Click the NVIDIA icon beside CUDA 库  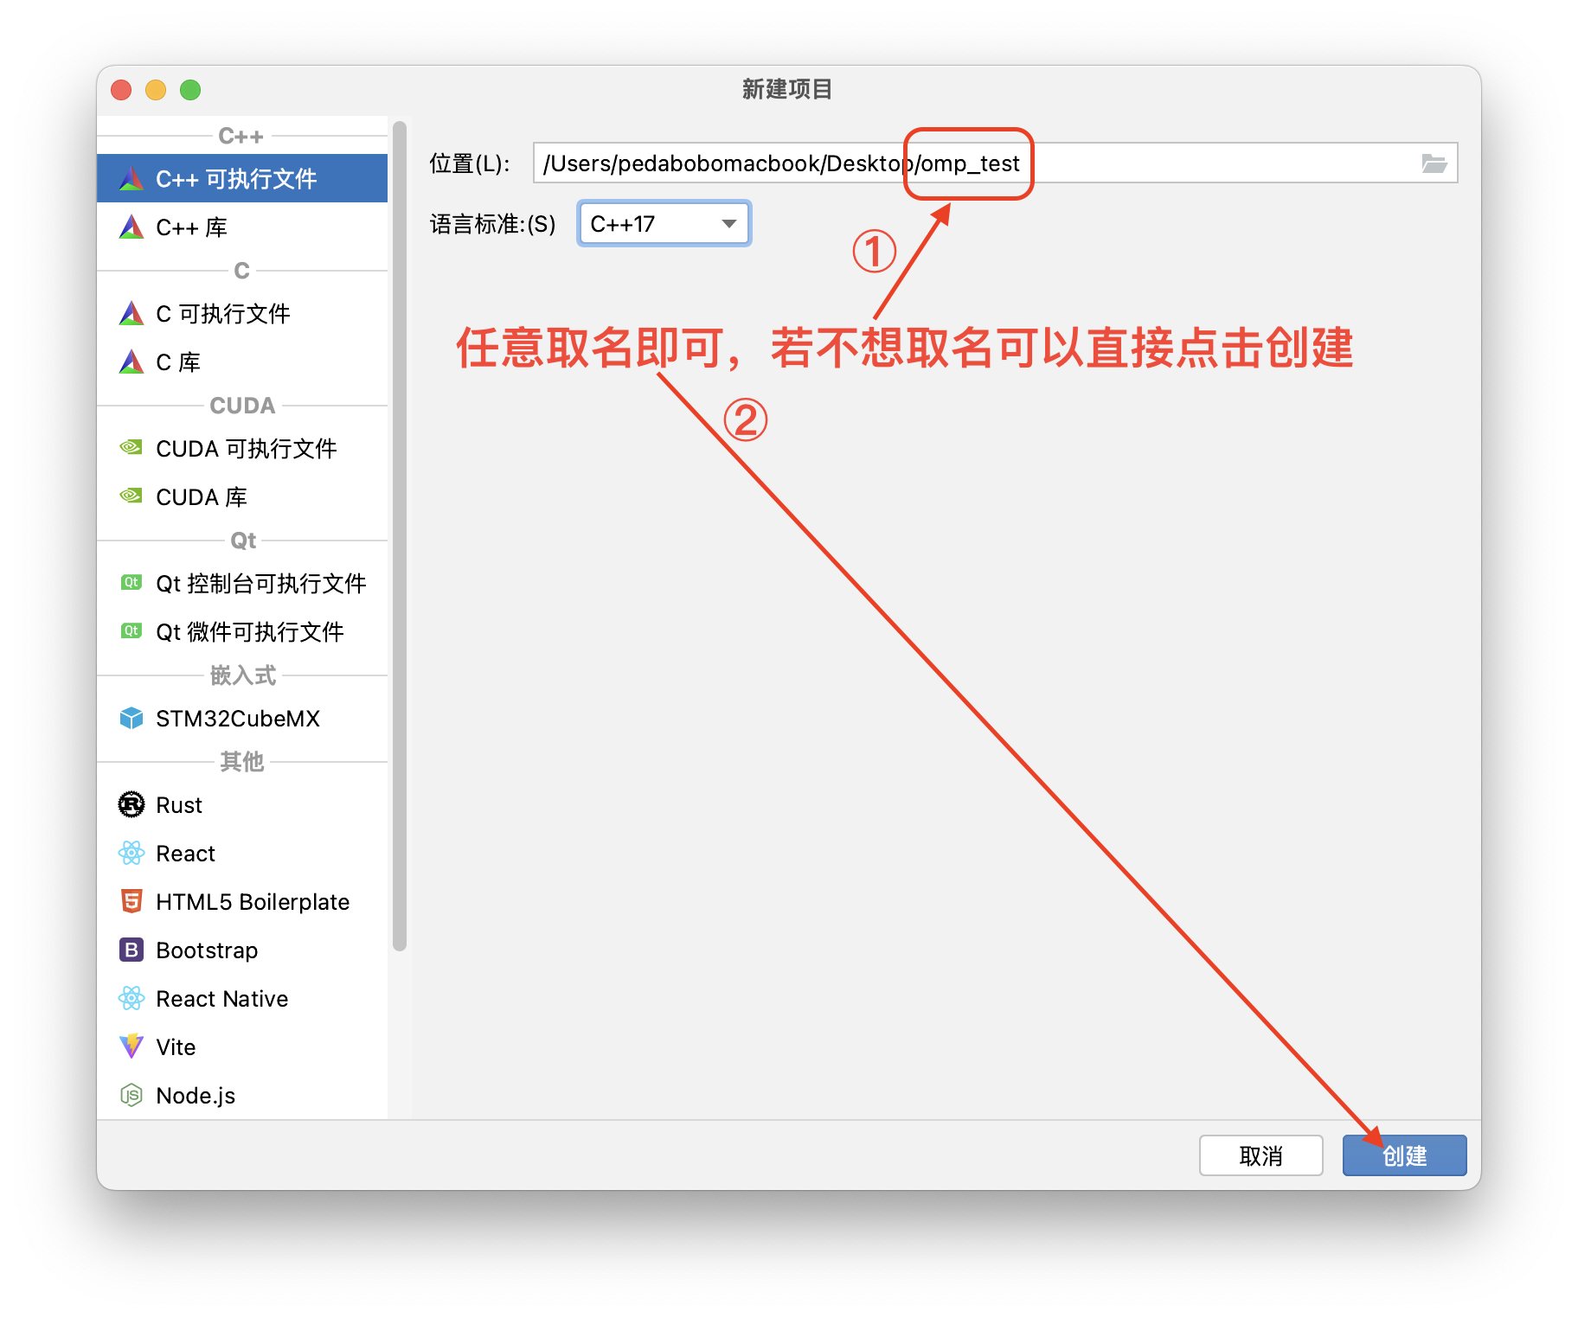pos(131,496)
